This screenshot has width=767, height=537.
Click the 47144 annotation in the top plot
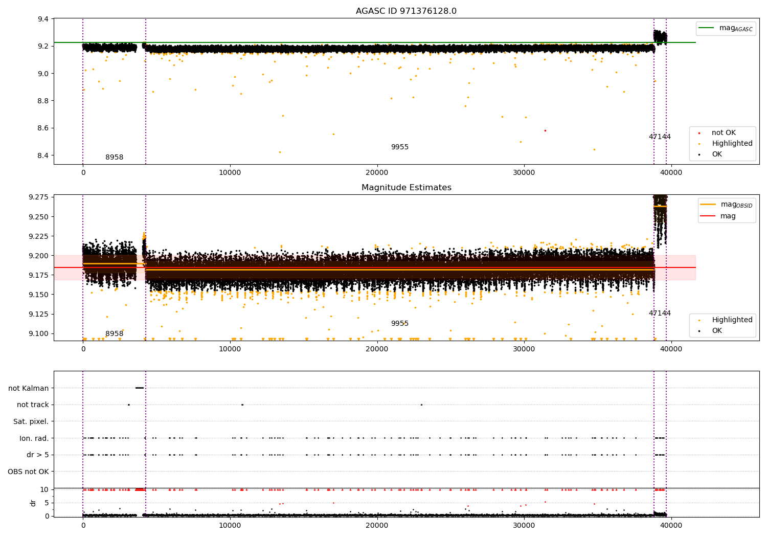[660, 137]
